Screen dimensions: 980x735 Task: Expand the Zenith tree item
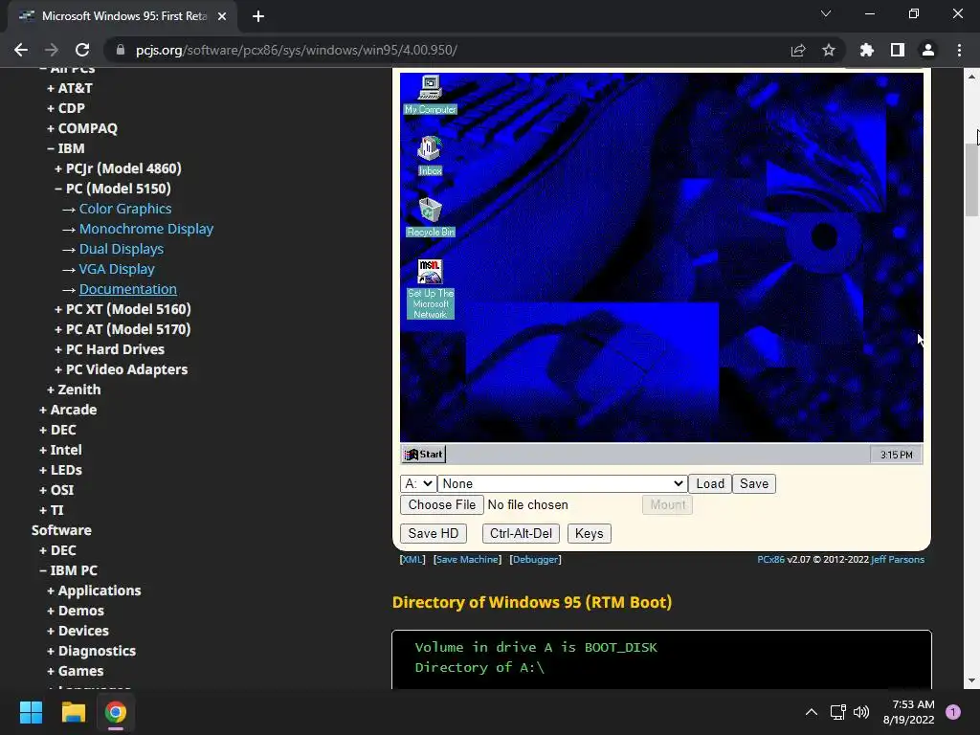click(74, 390)
